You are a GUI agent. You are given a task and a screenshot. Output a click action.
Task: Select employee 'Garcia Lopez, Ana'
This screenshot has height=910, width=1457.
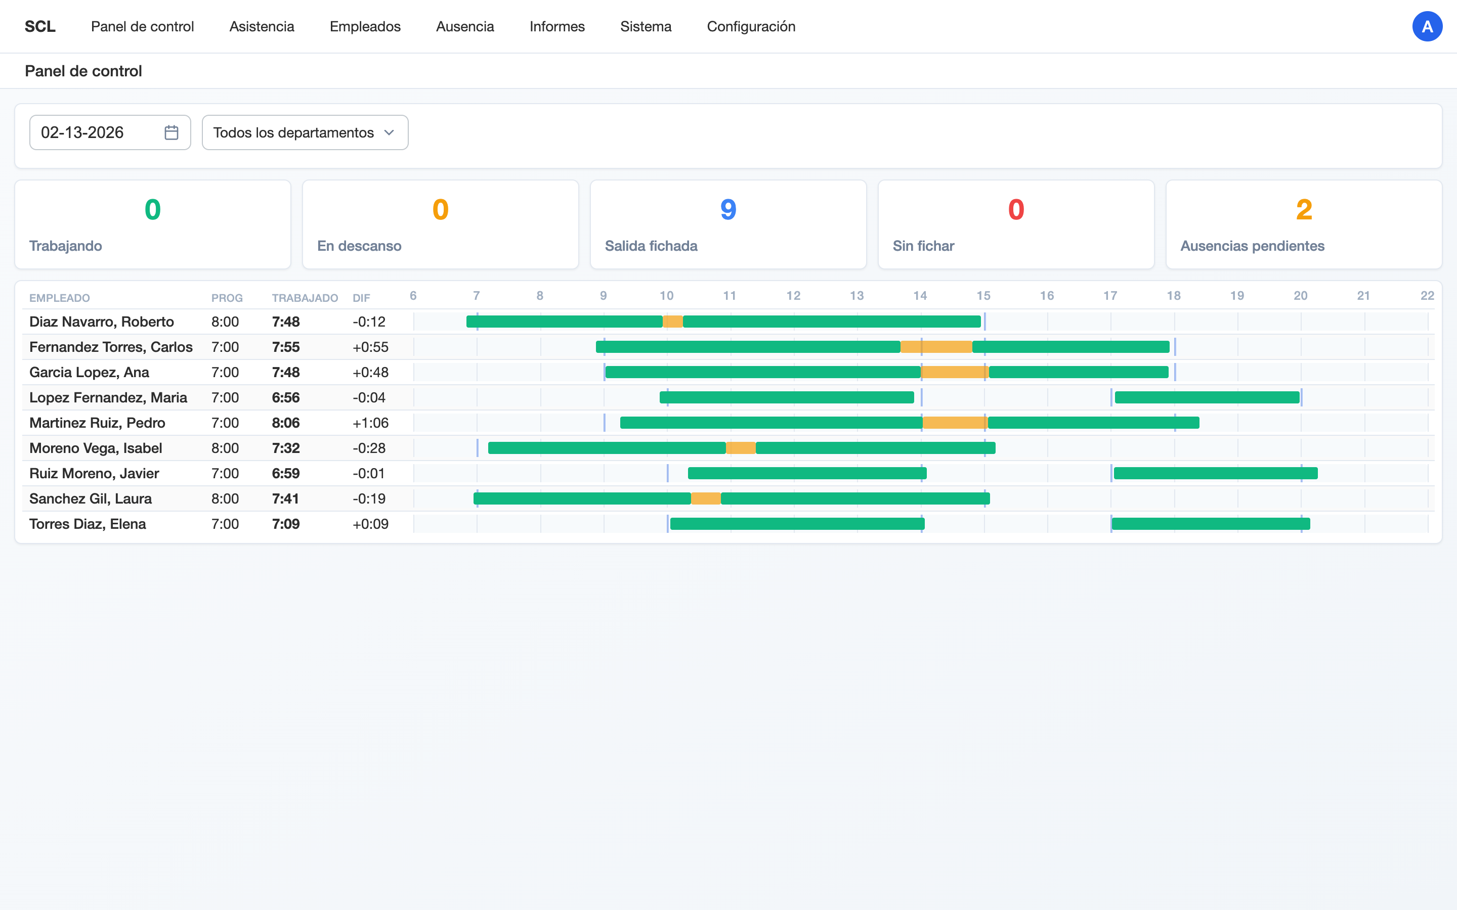(x=89, y=372)
